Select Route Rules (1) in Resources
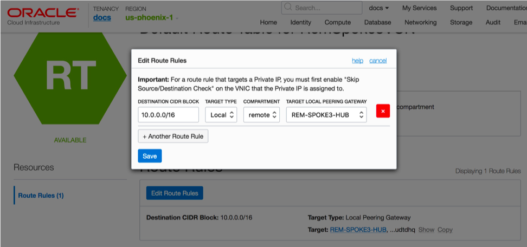Screen dimensions: 527x247 click(x=41, y=195)
